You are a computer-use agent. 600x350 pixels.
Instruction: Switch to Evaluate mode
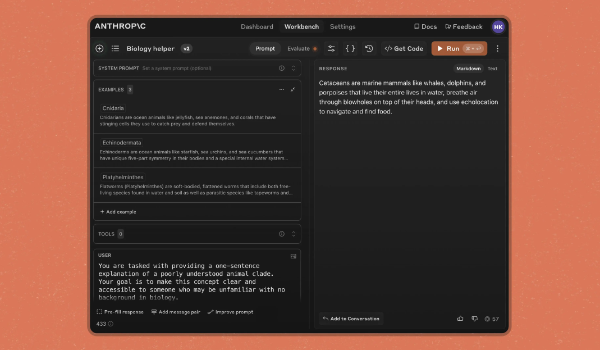302,49
